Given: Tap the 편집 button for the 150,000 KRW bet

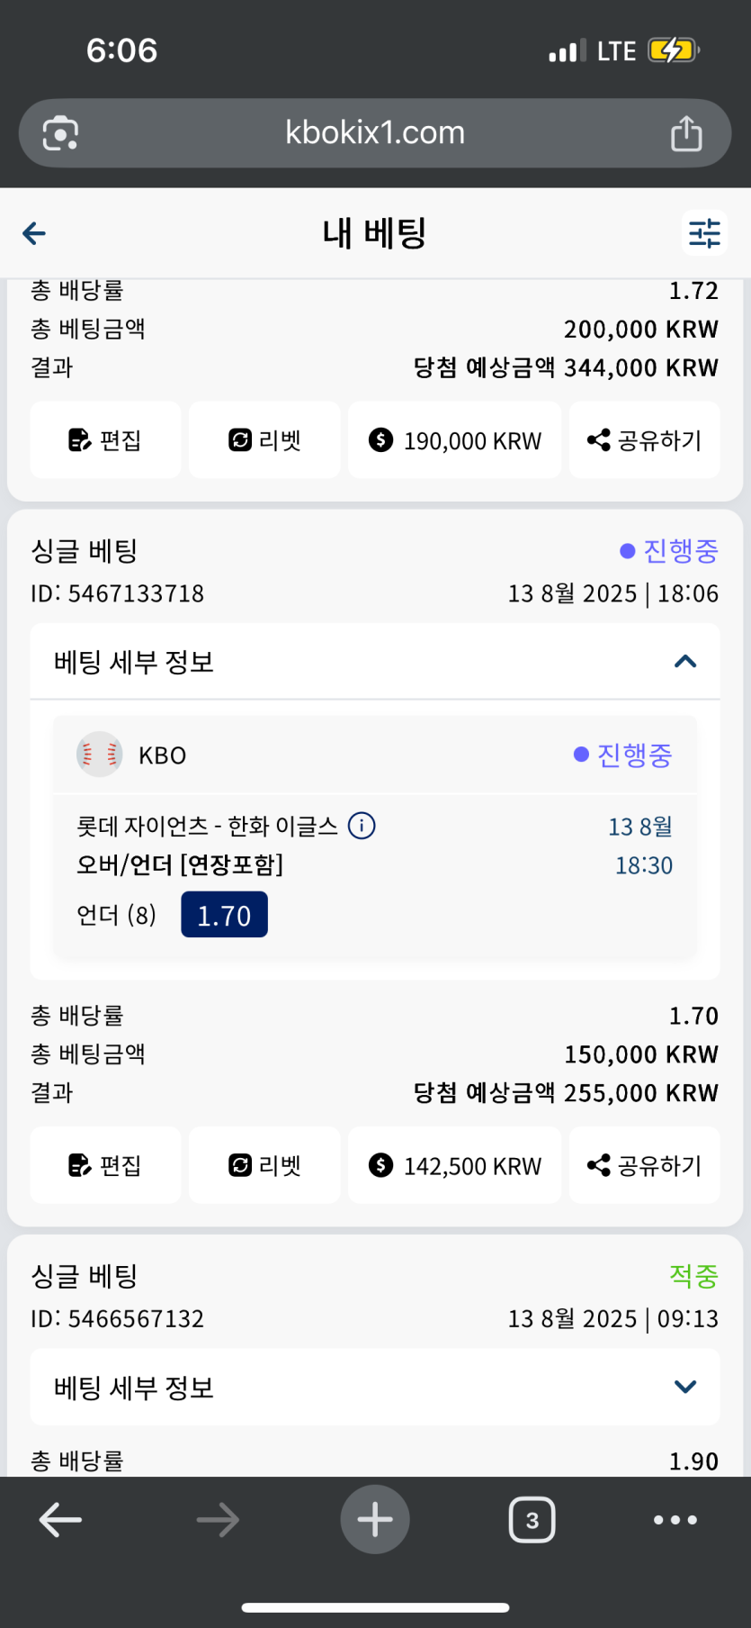Looking at the screenshot, I should (105, 1165).
